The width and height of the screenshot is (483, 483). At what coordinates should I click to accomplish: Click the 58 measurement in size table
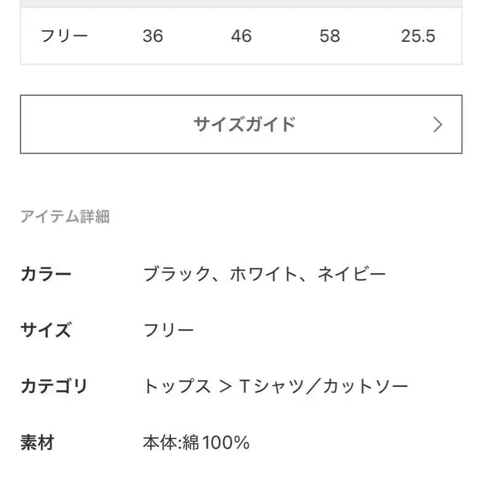[x=329, y=36]
